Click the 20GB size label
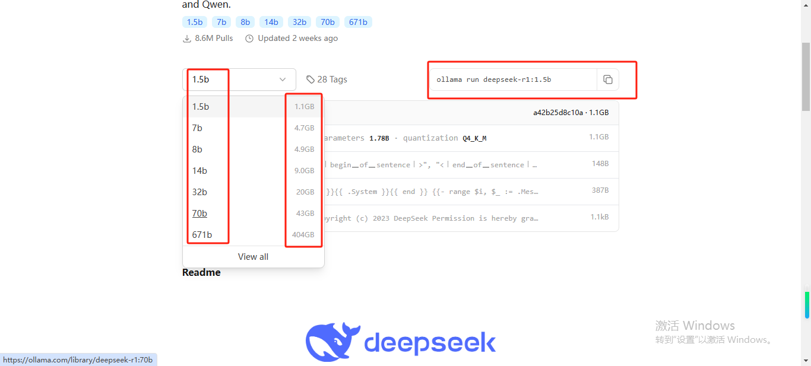 click(305, 192)
